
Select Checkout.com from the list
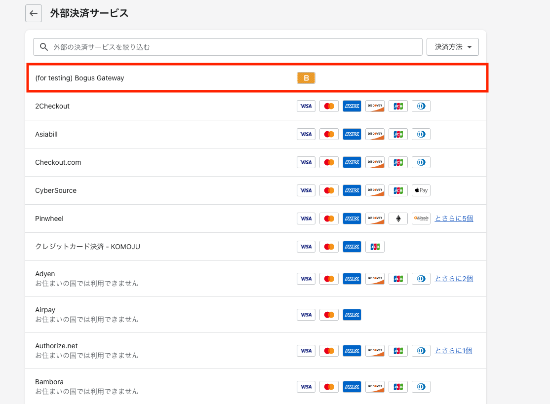(256, 162)
